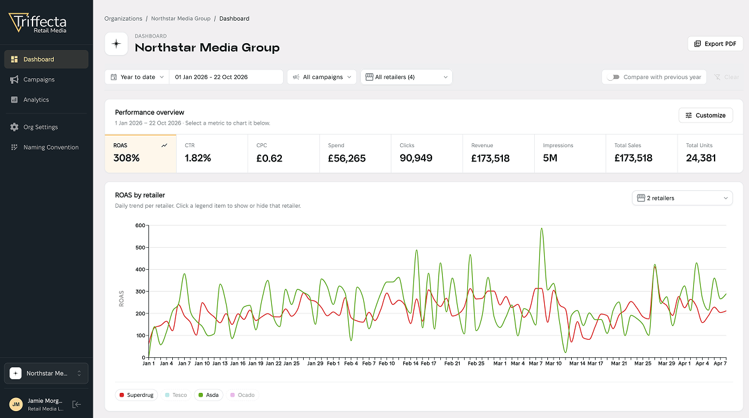Click the Dashboard breadcrumb item
Screen dimensions: 749x418
[x=234, y=19]
